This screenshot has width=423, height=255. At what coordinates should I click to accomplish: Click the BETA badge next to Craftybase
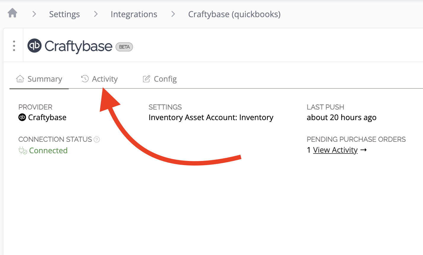(124, 47)
